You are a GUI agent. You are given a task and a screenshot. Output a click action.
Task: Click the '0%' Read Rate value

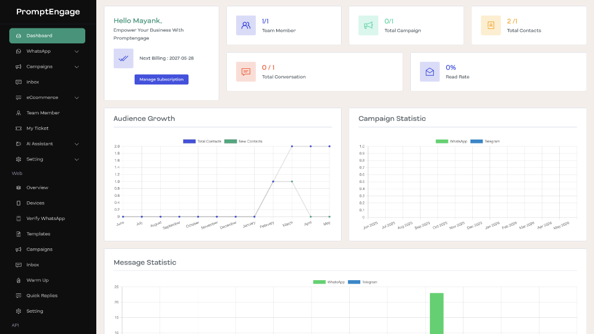click(x=450, y=68)
